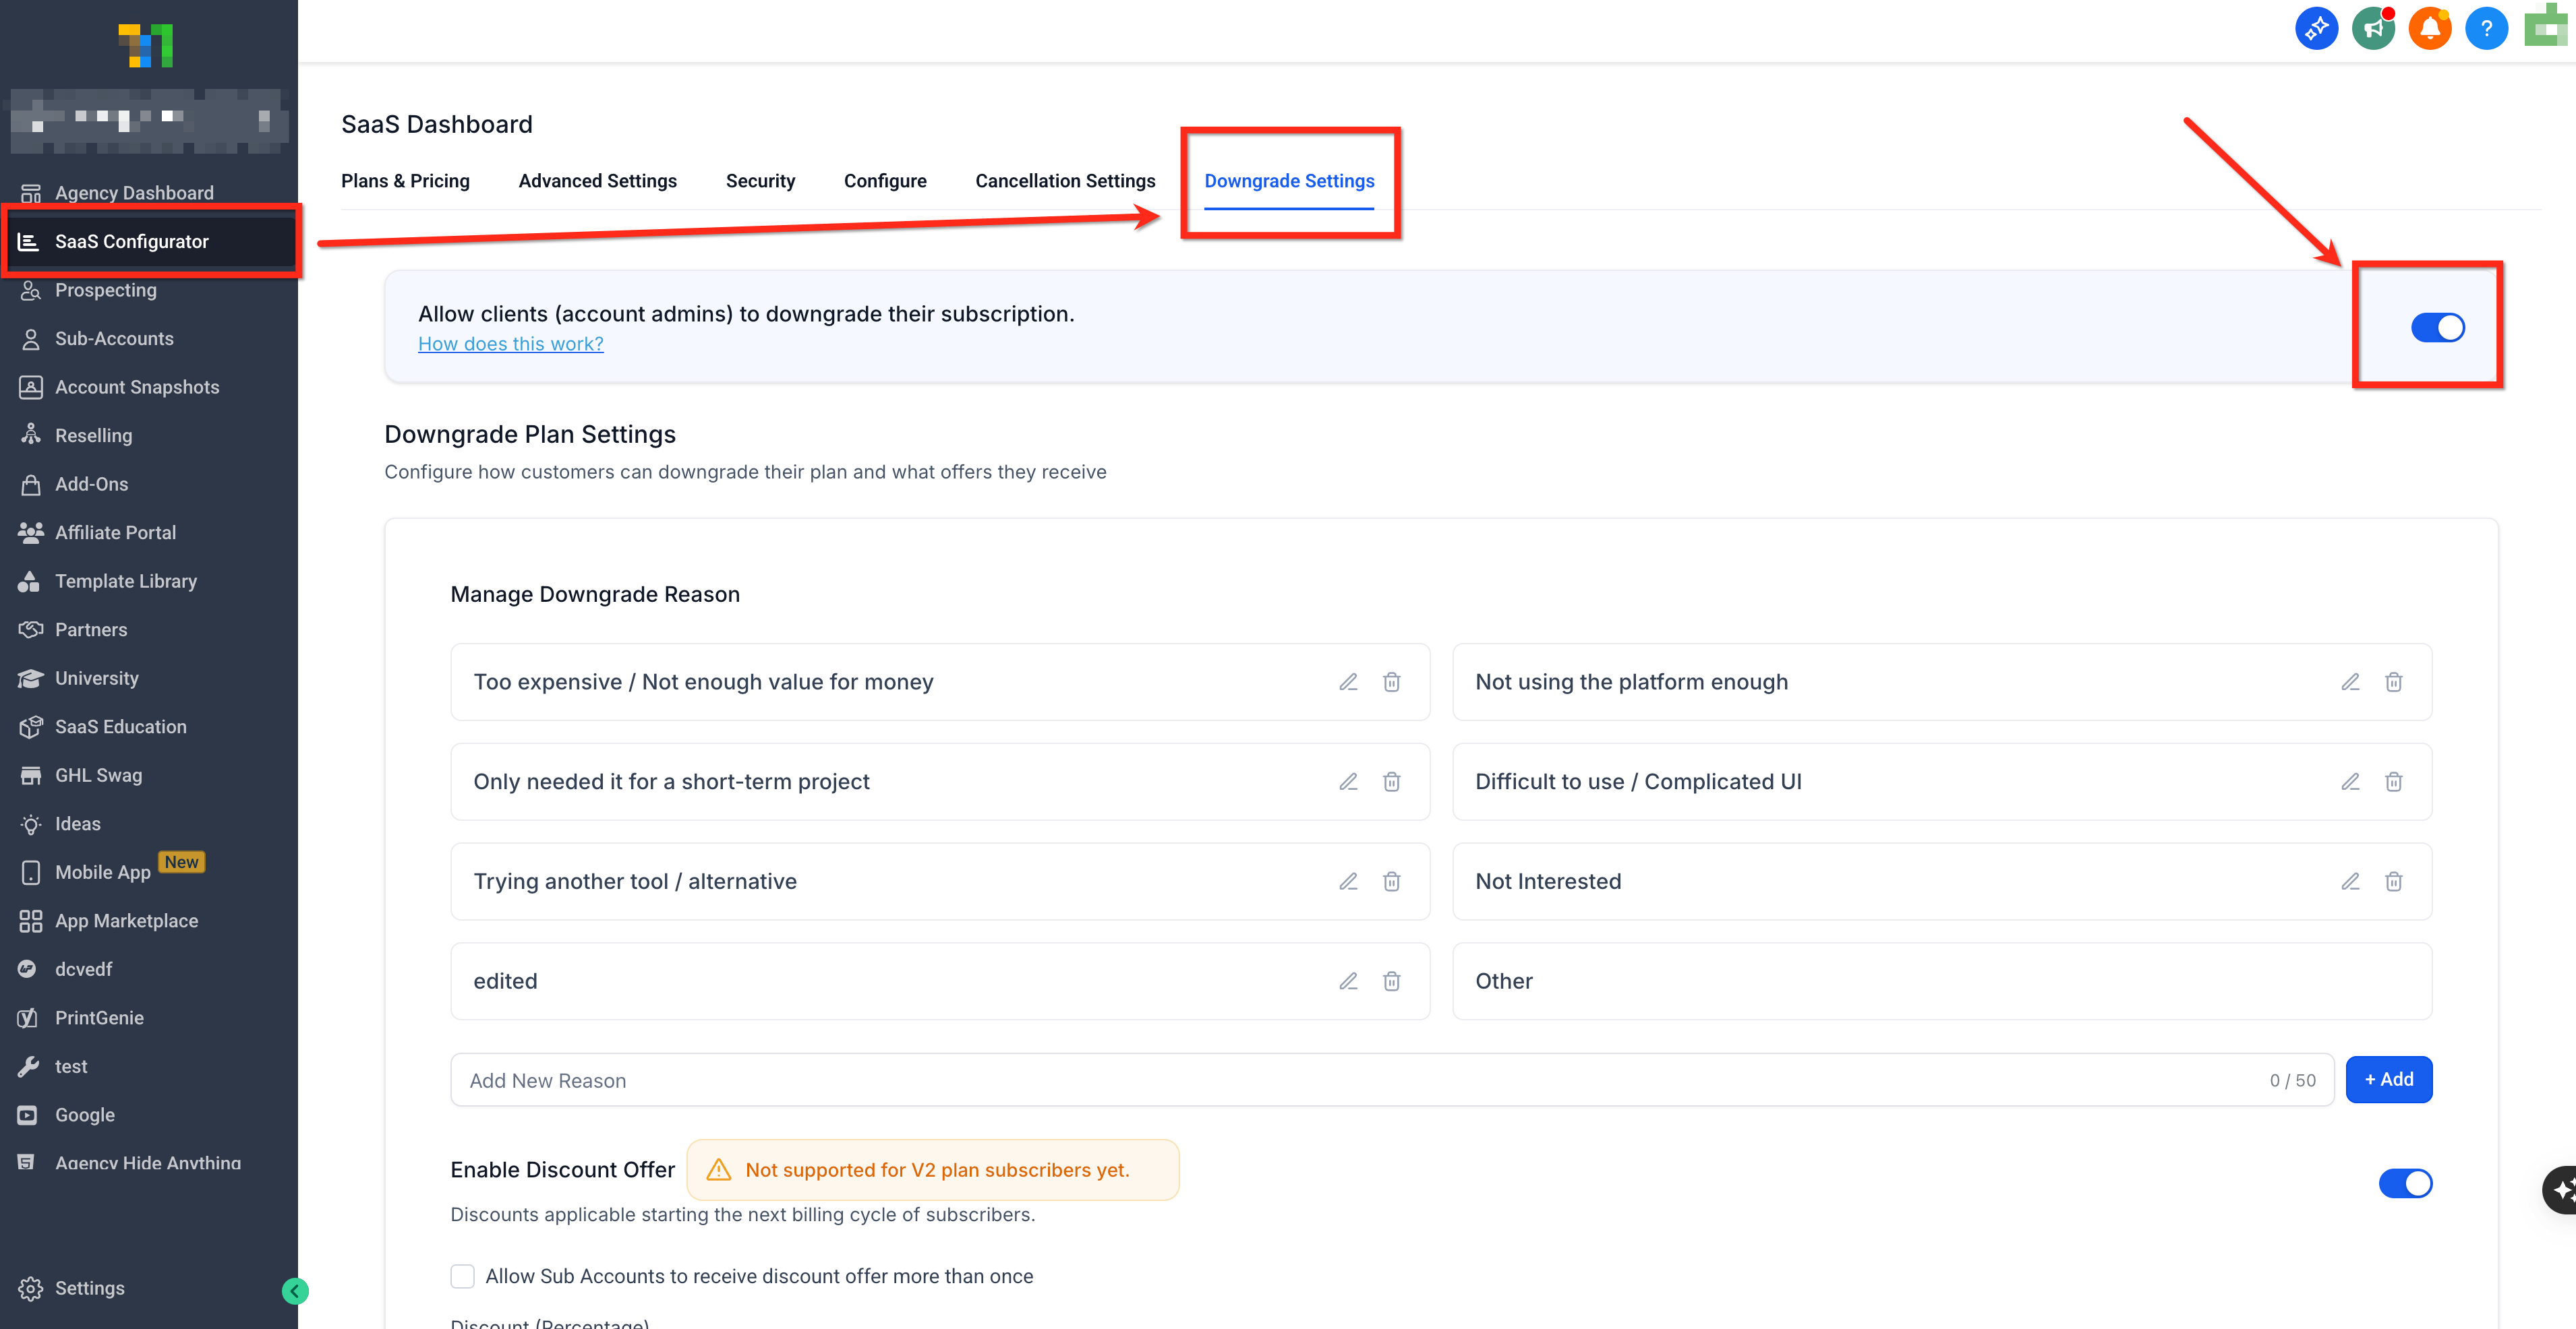2576x1329 pixels.
Task: Click the '+ Add' reason button
Action: (2388, 1080)
